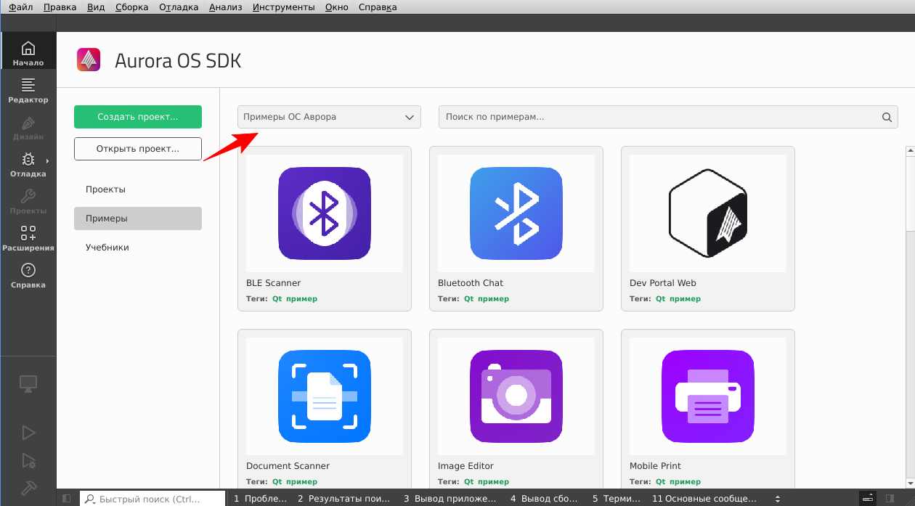Toggle the progress details button in status bar
This screenshot has width=915, height=506.
(867, 499)
